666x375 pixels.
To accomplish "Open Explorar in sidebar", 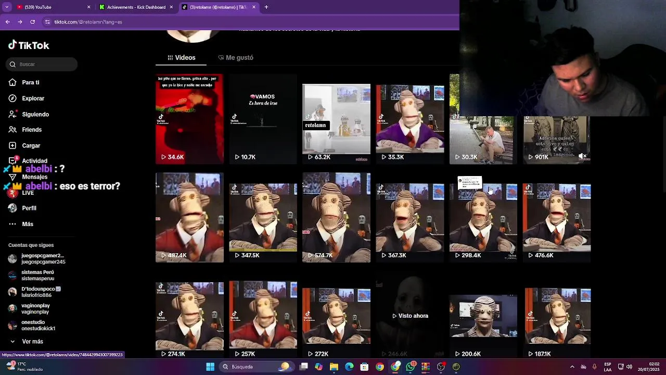I will click(x=33, y=98).
